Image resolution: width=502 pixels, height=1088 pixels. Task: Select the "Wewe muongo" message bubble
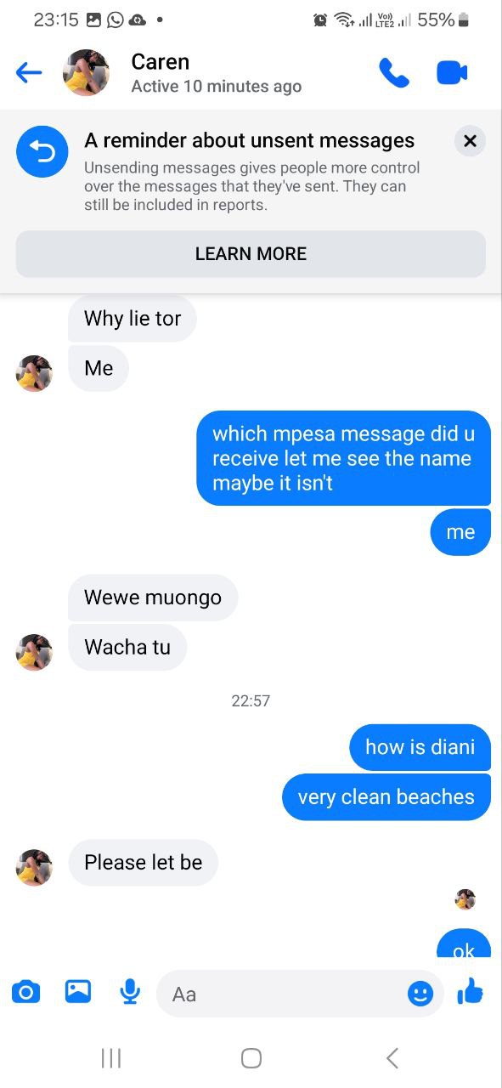(153, 598)
